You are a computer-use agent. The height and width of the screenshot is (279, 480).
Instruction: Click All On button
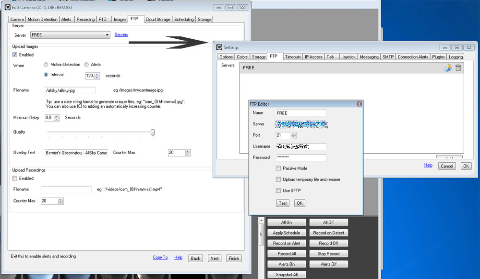pos(287,222)
